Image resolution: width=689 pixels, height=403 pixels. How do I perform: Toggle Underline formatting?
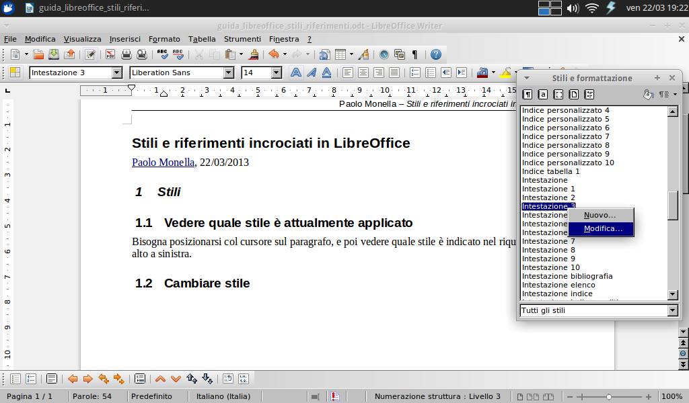point(326,73)
